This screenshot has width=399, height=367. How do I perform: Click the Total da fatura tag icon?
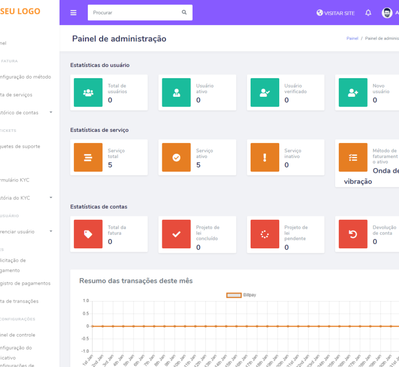88,234
